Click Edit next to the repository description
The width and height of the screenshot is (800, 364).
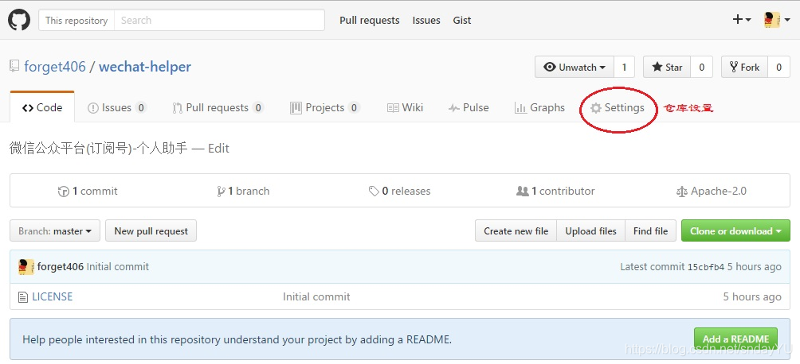(x=218, y=149)
